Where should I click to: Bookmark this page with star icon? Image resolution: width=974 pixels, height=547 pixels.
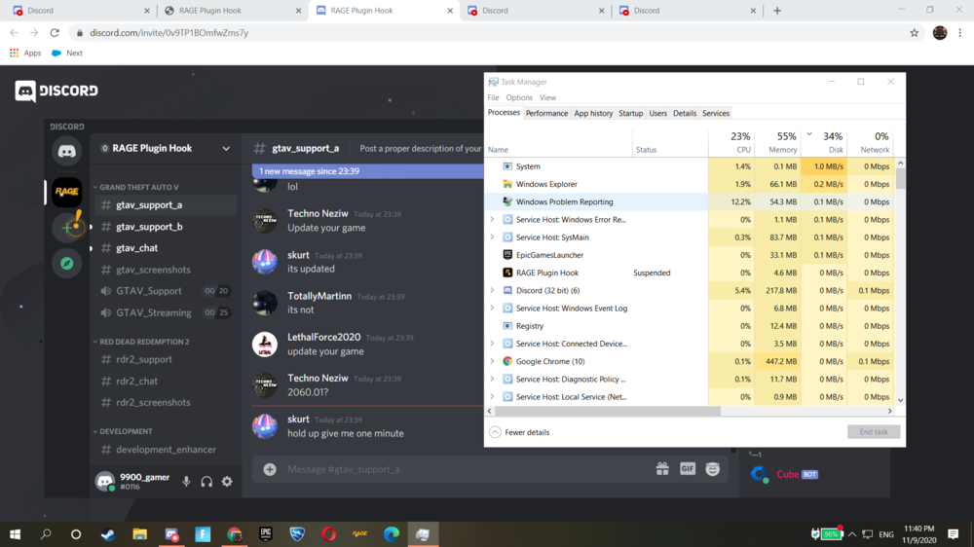915,33
